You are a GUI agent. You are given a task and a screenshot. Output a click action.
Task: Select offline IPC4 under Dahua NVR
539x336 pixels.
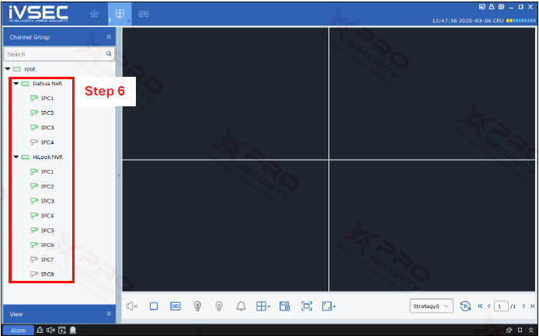[47, 142]
